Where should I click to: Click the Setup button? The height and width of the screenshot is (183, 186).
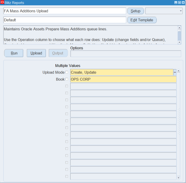coord(135,11)
